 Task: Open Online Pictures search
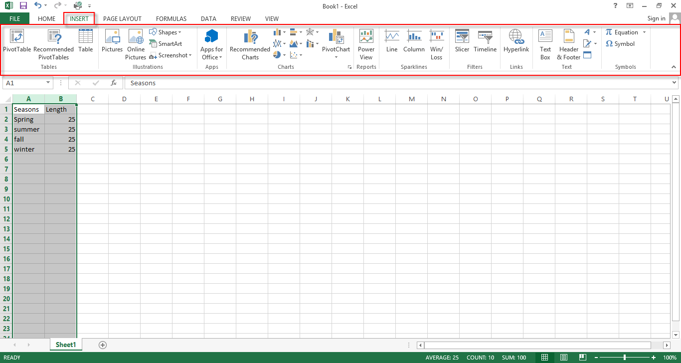(x=136, y=45)
